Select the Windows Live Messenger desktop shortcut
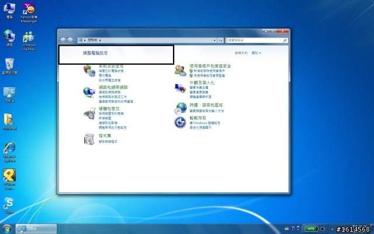 tap(29, 40)
